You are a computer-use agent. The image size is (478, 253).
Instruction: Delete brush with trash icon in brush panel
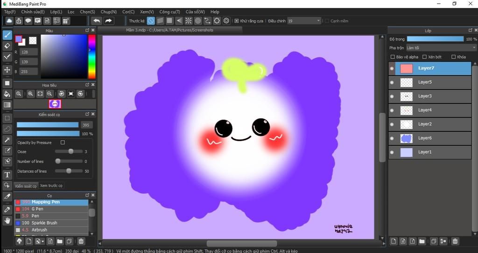[x=81, y=241]
